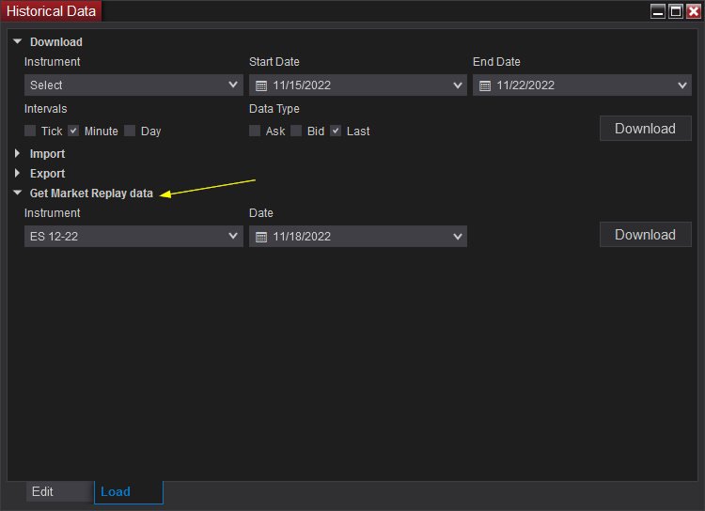This screenshot has width=705, height=511.
Task: Click the Historical Data window title
Action: coord(51,10)
